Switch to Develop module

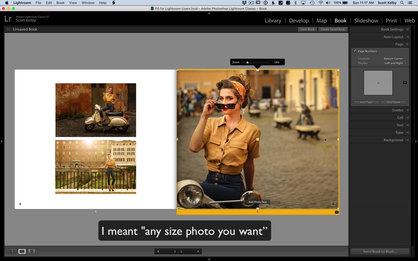coord(299,21)
